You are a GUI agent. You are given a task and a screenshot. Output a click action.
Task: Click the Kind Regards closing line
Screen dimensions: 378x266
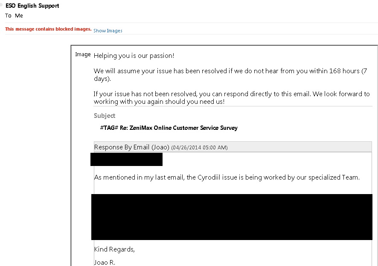pos(114,249)
